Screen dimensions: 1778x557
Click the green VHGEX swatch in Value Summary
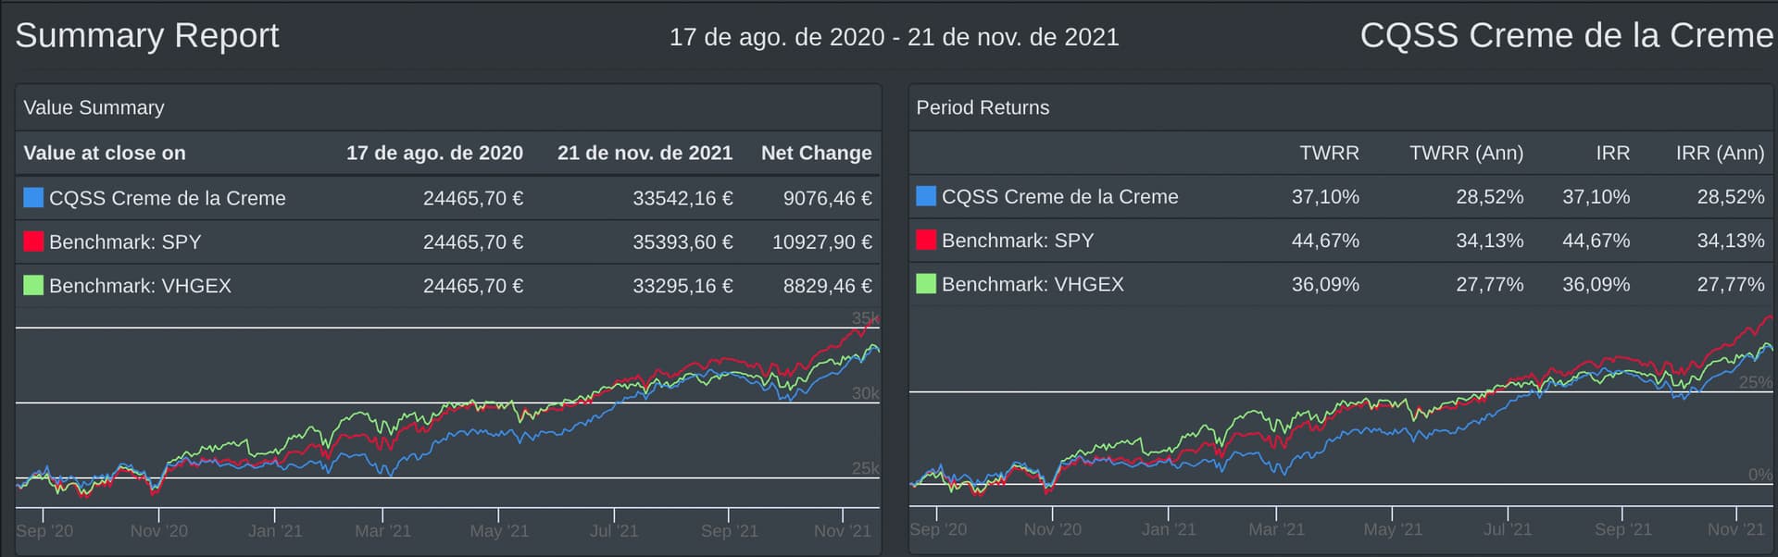33,285
